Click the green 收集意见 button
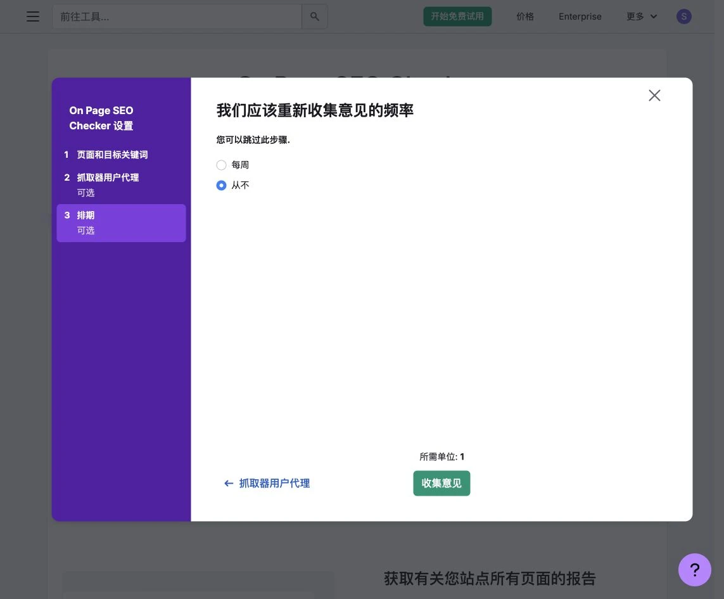 point(441,483)
